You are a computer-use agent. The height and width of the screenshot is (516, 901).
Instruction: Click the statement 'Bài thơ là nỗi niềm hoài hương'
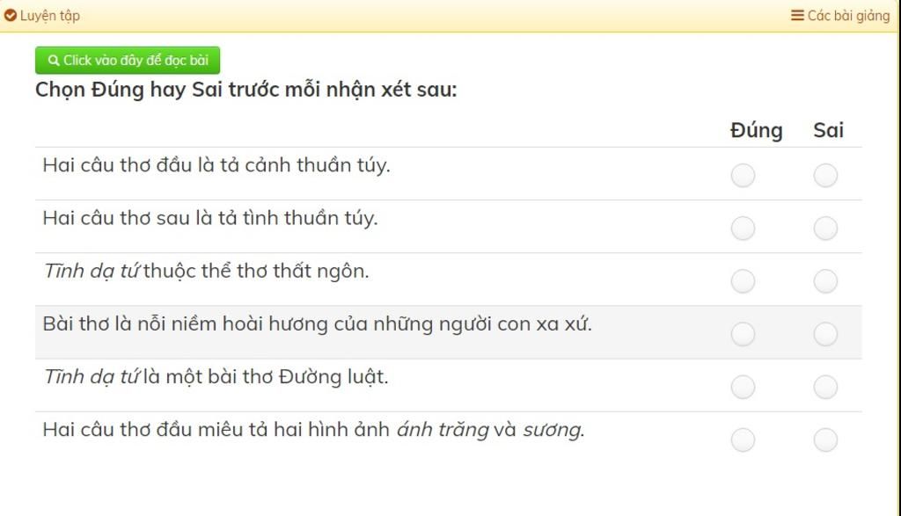(317, 324)
